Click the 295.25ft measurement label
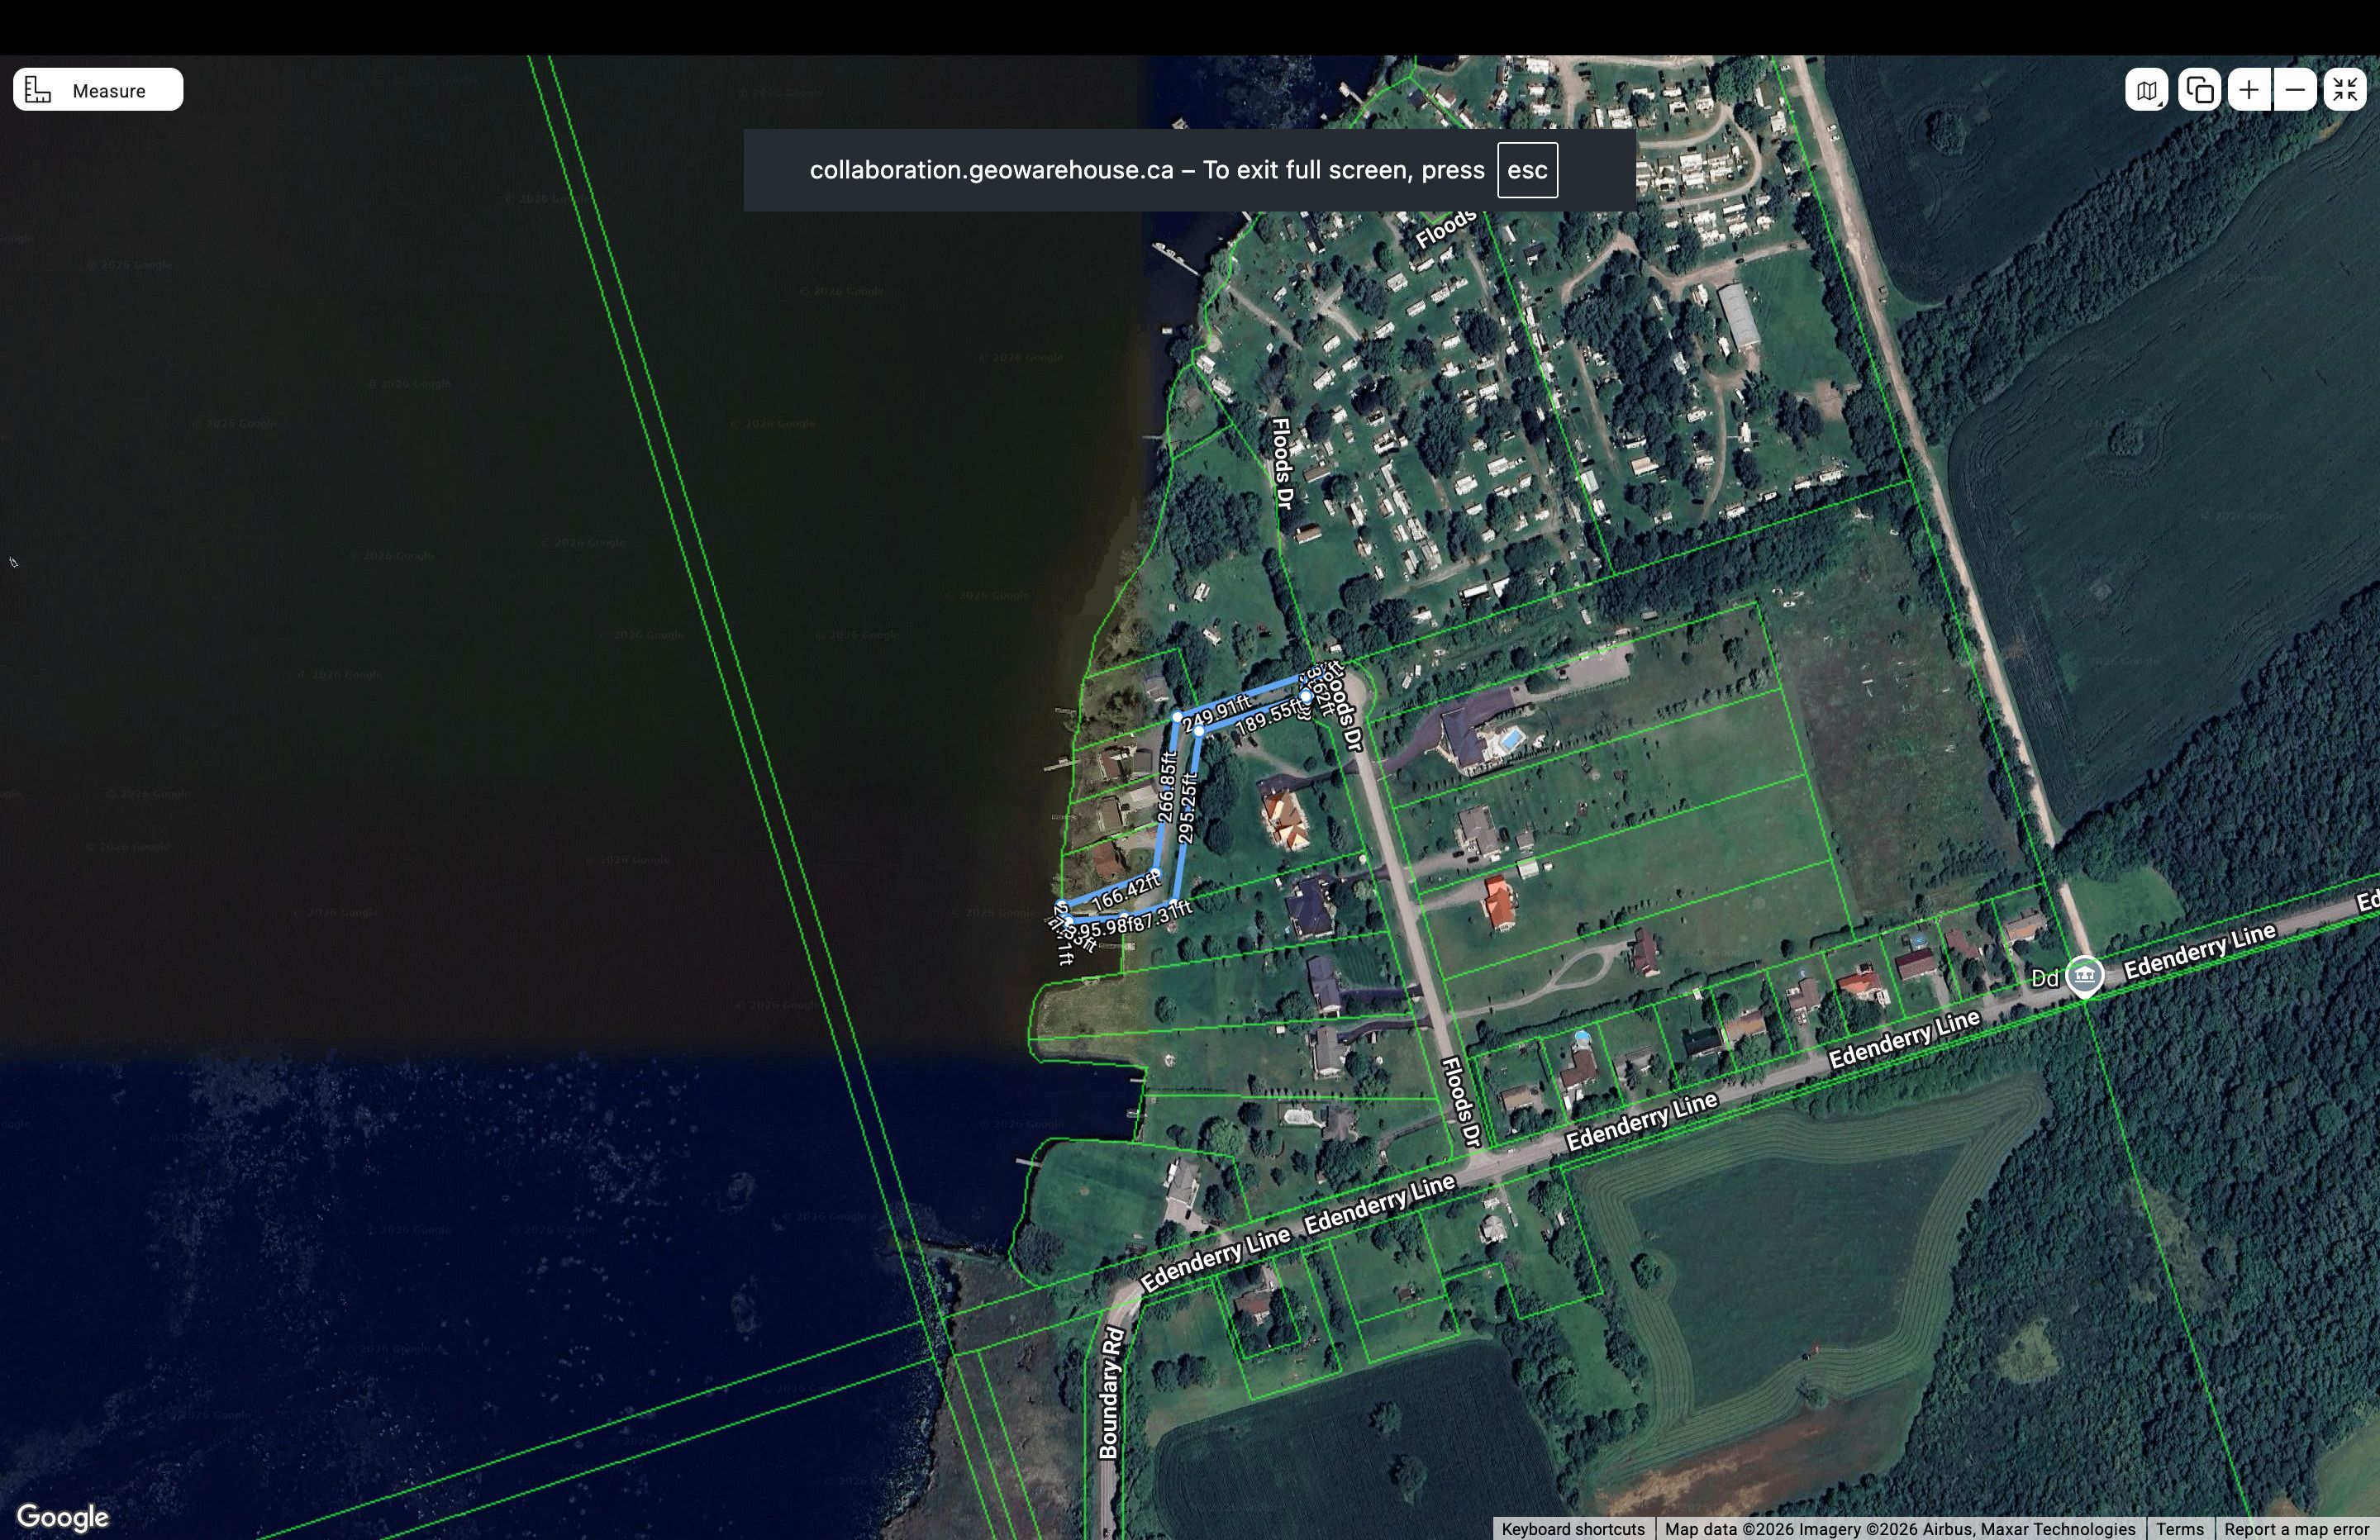Screen dimensions: 2380x1540 pos(1188,807)
